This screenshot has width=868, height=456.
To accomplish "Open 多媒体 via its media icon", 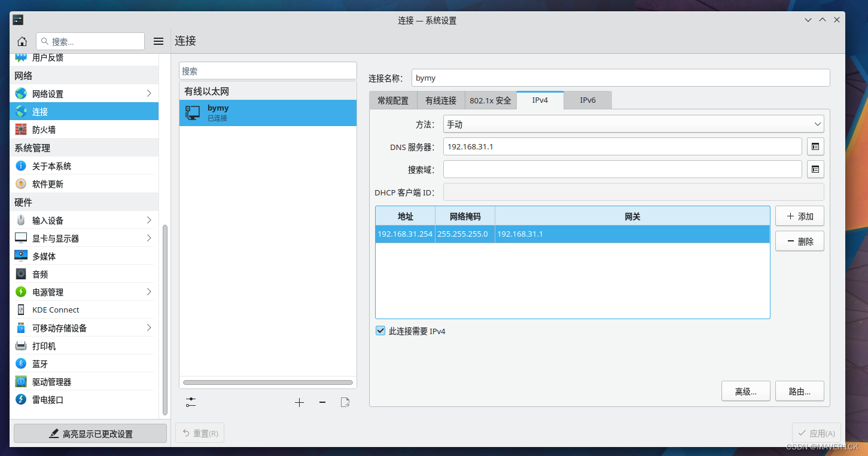I will point(21,256).
